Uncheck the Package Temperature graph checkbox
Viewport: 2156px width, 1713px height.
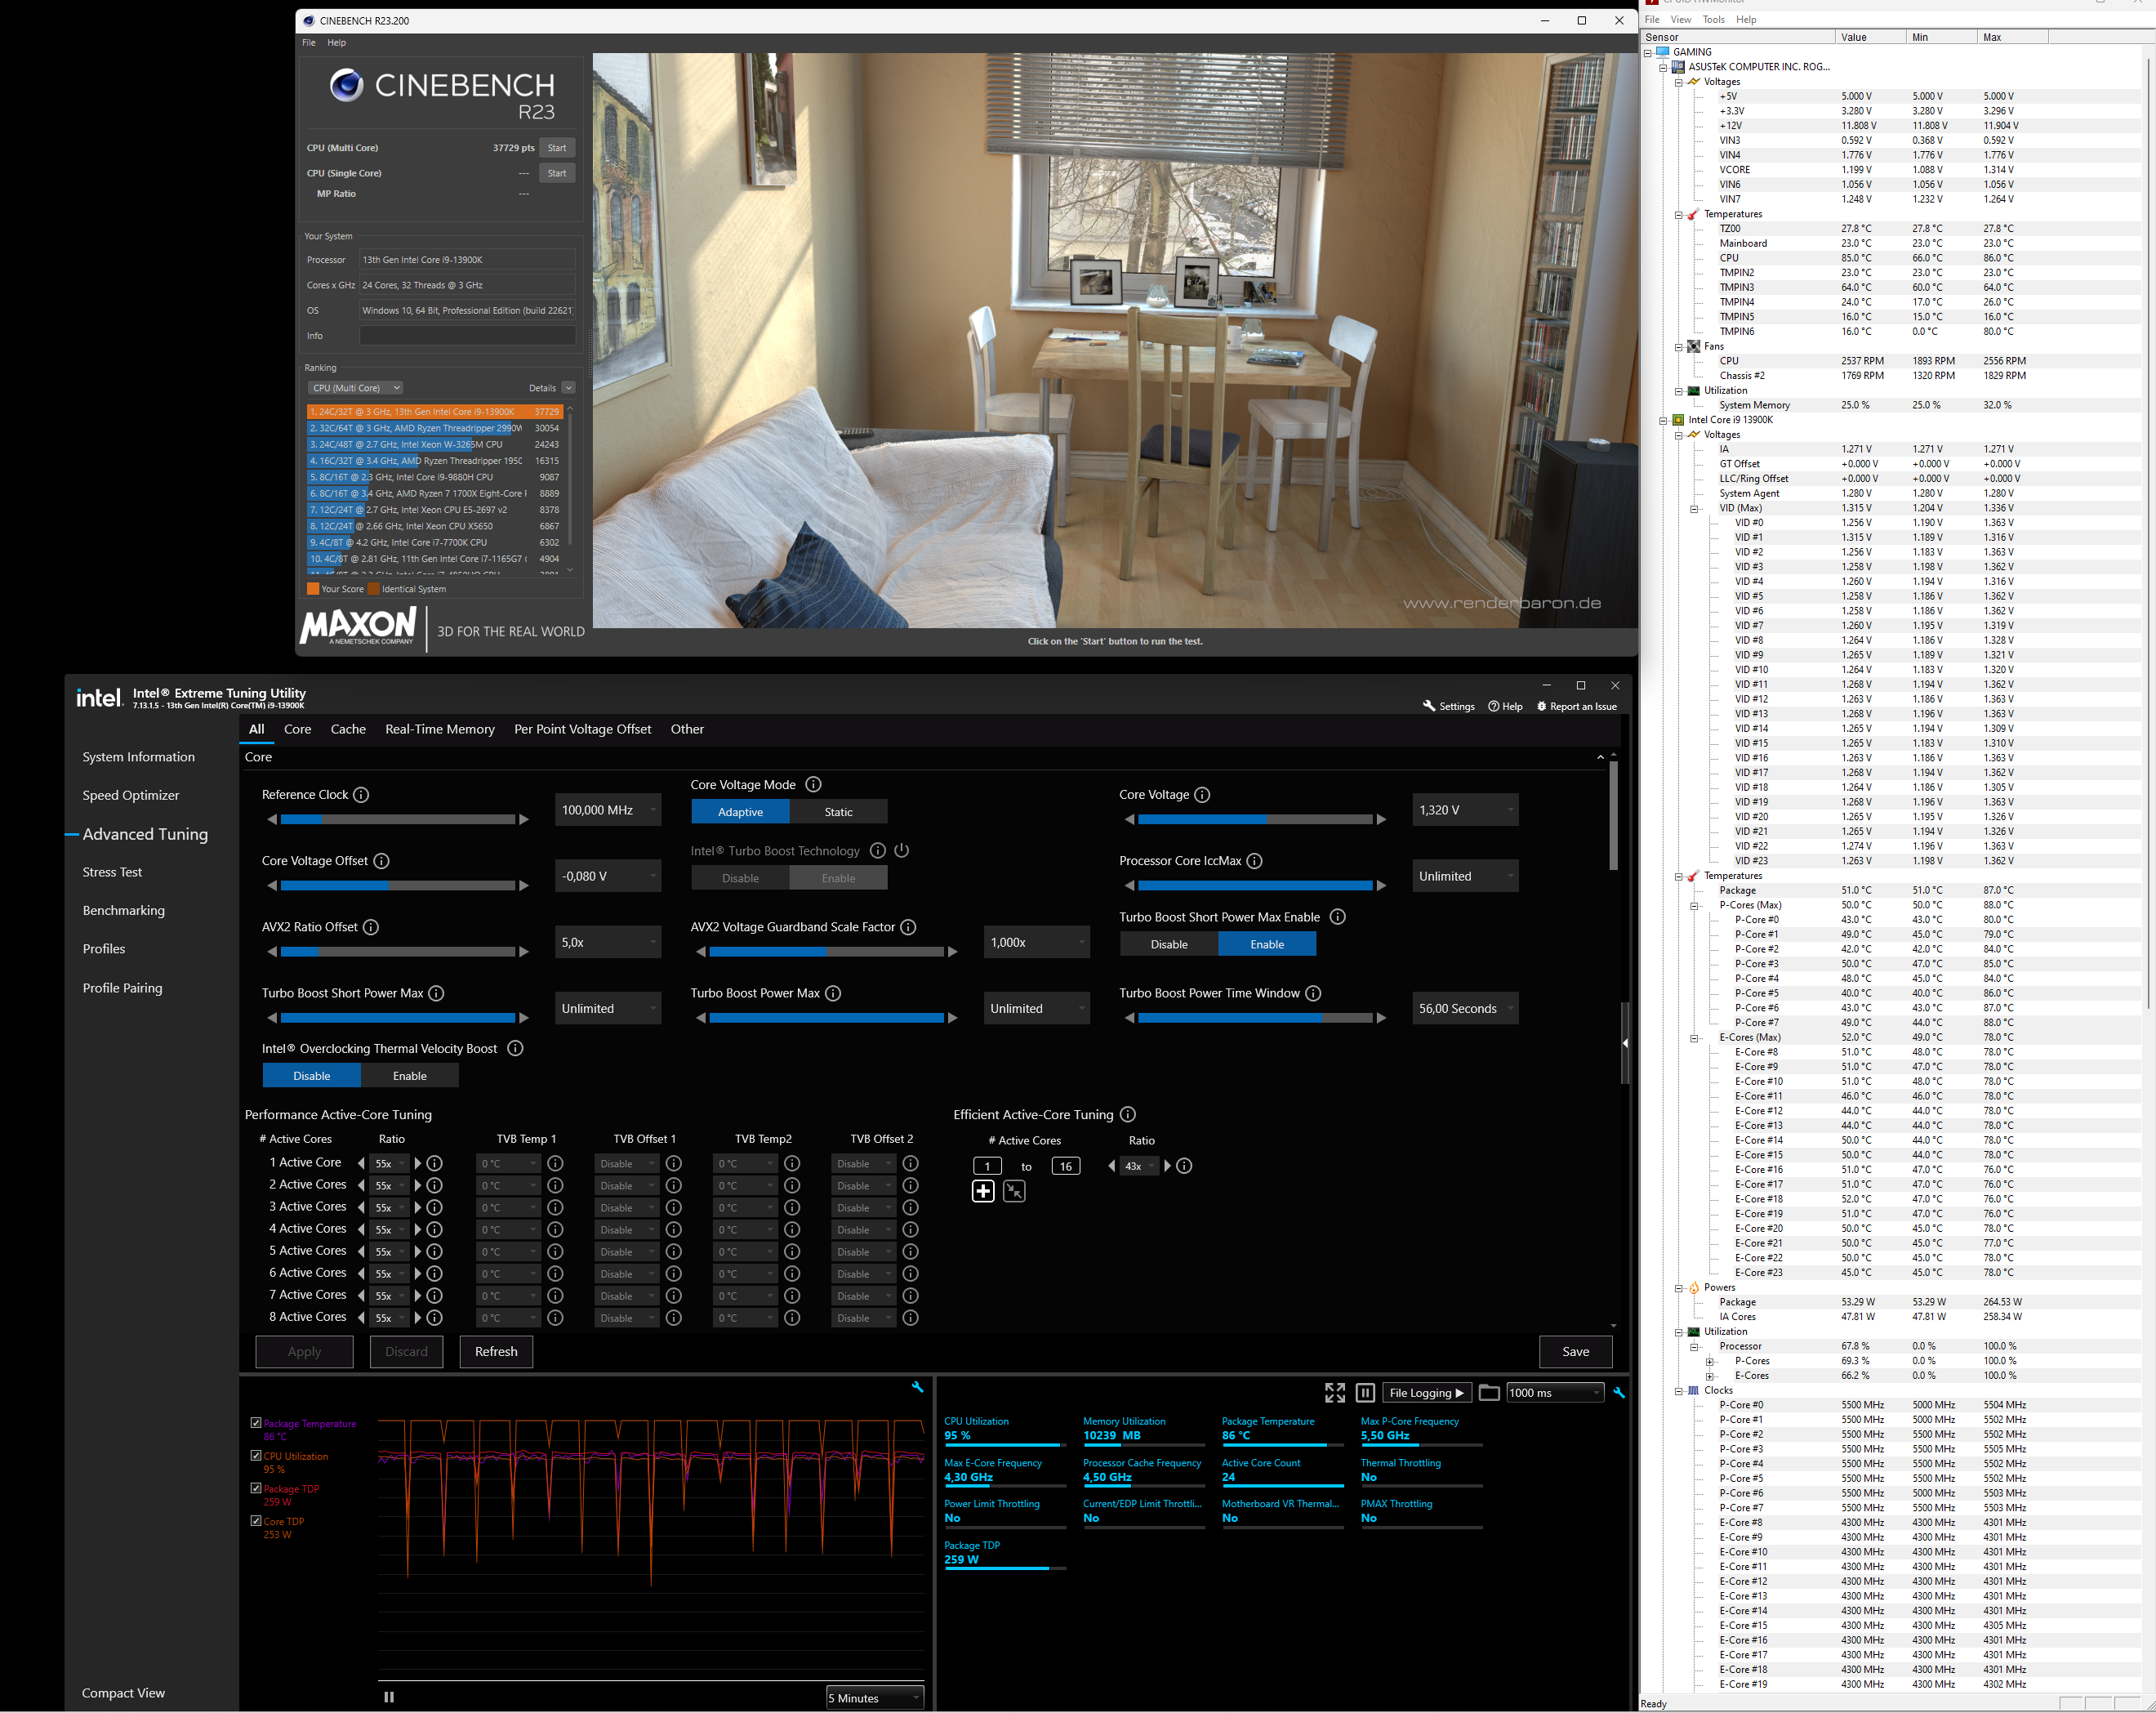click(x=256, y=1422)
